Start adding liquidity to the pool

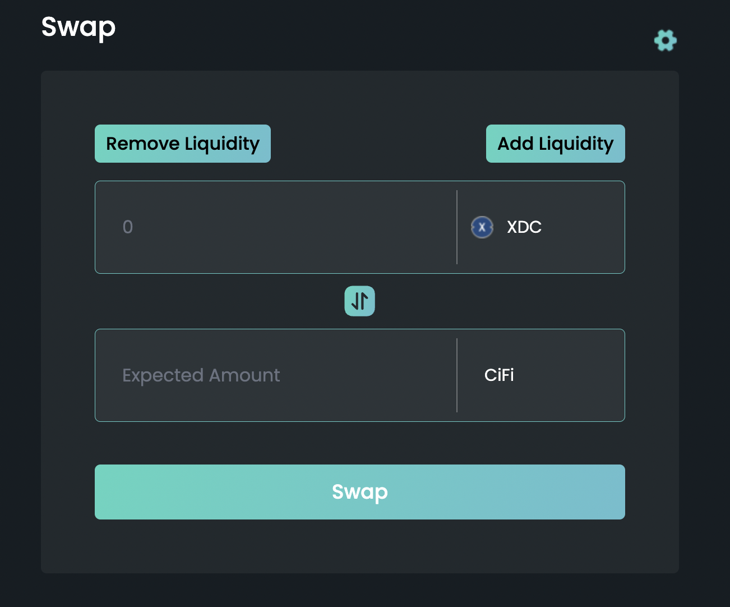coord(555,144)
